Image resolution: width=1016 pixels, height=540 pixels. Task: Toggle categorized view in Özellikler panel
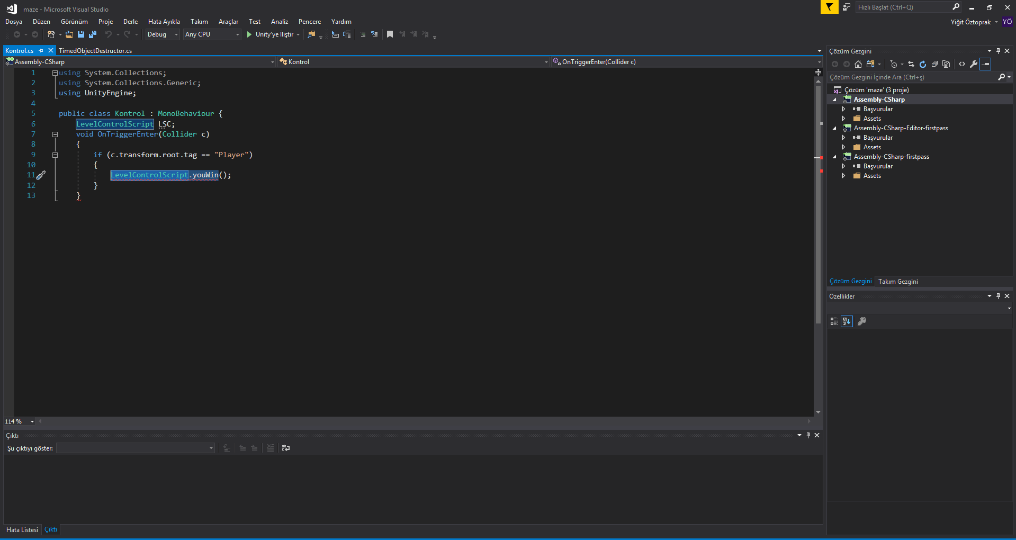tap(834, 321)
